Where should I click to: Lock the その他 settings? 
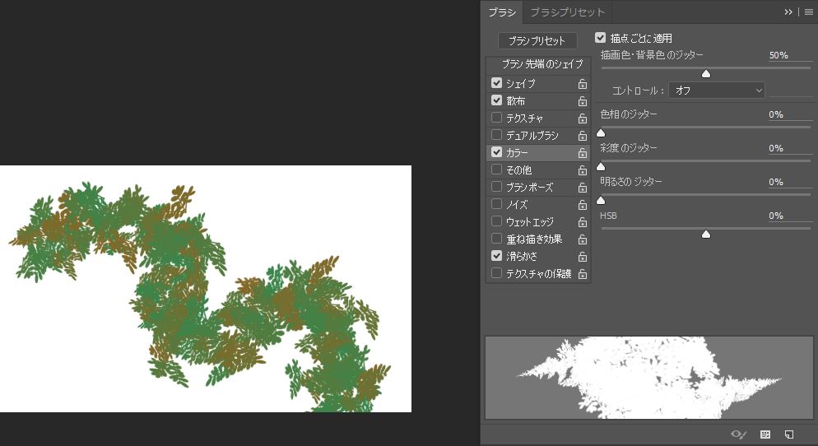[582, 170]
